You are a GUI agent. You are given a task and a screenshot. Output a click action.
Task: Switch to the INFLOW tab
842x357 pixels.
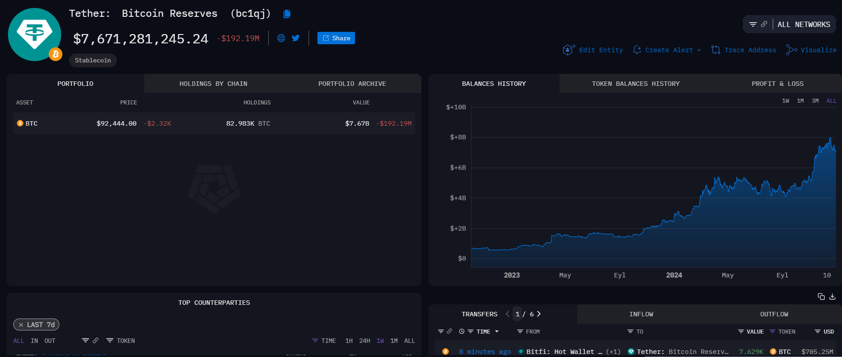pos(641,314)
